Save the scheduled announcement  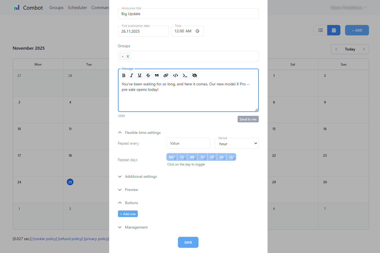[x=188, y=242]
